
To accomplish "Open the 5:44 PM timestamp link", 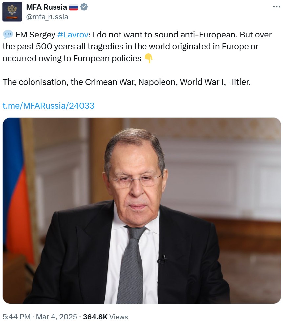I will pyautogui.click(x=16, y=316).
